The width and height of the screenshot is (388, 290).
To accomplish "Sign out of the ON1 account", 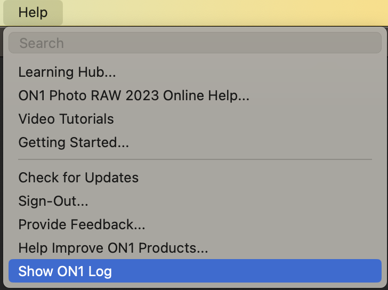I will pyautogui.click(x=53, y=201).
